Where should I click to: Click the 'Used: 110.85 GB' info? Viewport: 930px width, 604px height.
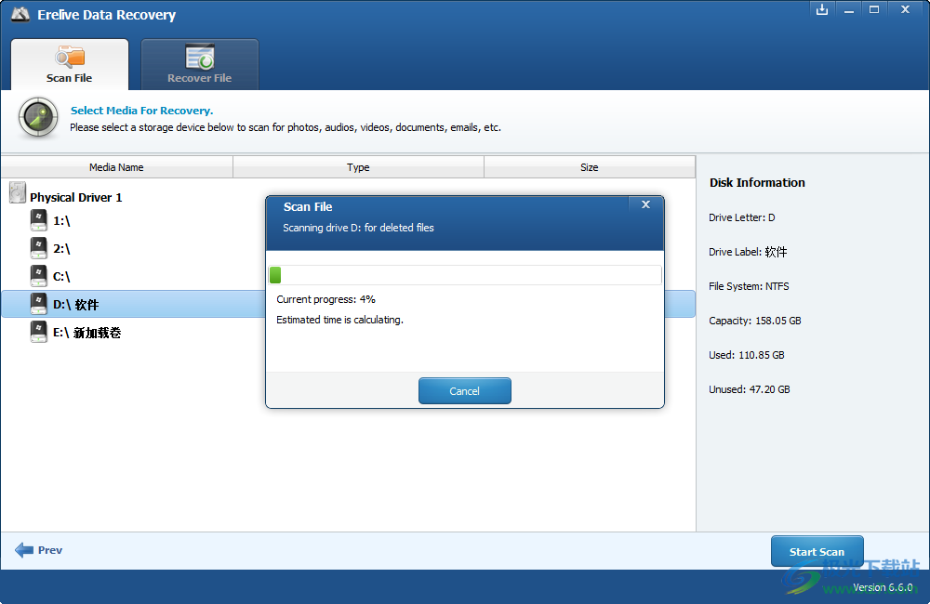[x=746, y=355]
